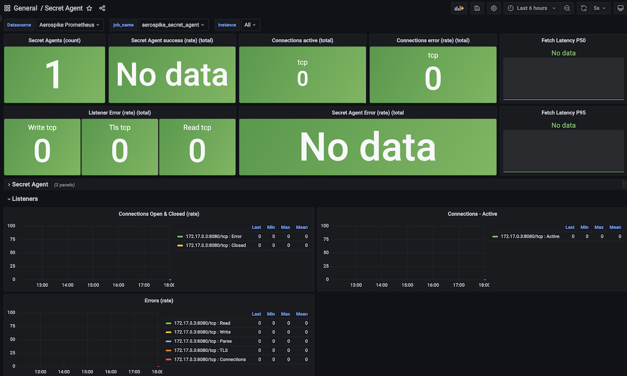Click the red Connections series color swatch
Viewport: 627px width, 376px height.
[x=168, y=359]
